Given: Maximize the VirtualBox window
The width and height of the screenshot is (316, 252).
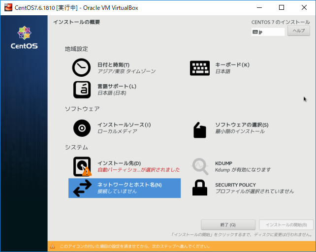Looking at the screenshot, I should [282, 8].
